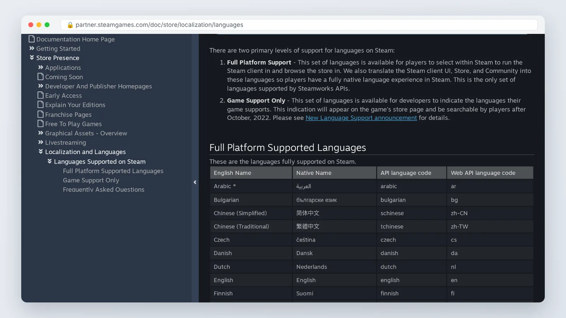
Task: Select Languages Supported on Steam entry
Action: (100, 162)
